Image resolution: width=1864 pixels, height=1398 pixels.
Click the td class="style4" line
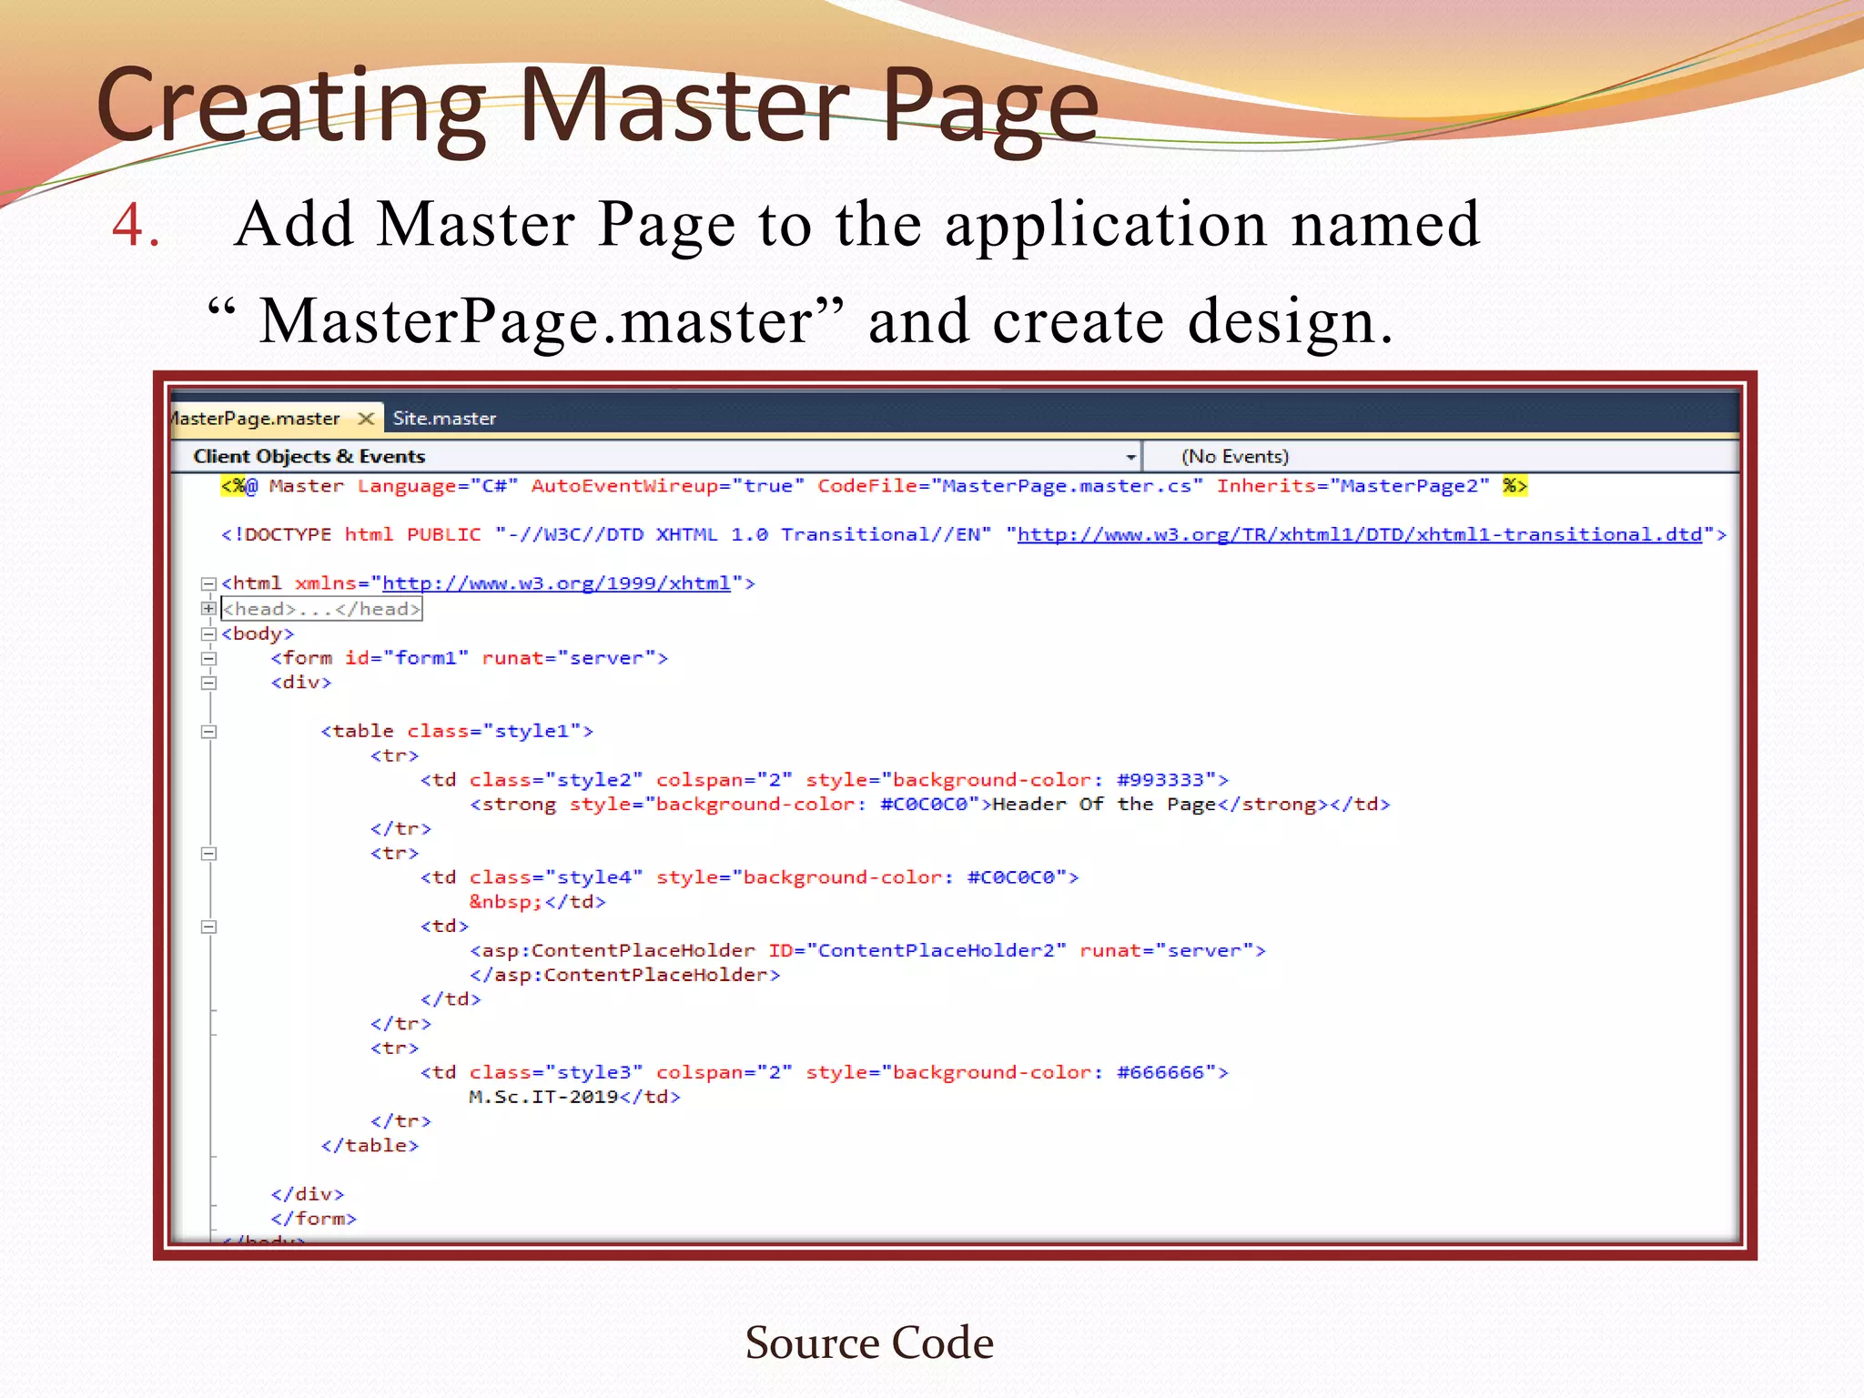point(749,877)
